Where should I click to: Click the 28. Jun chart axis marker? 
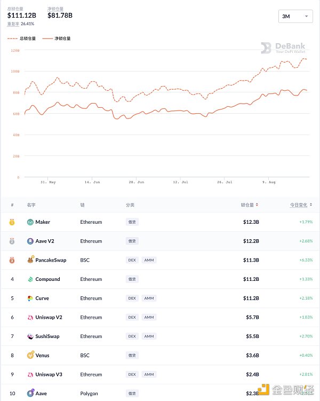(x=137, y=182)
